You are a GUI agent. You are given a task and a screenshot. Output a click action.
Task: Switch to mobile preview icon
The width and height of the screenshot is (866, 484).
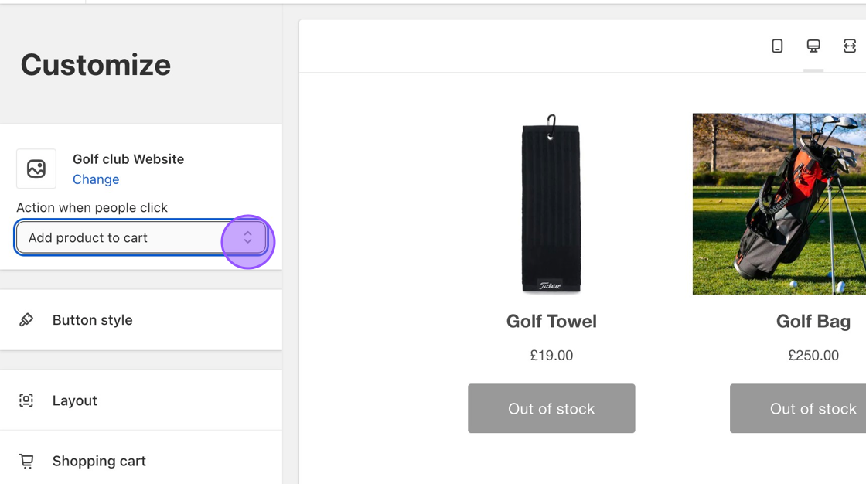(777, 46)
